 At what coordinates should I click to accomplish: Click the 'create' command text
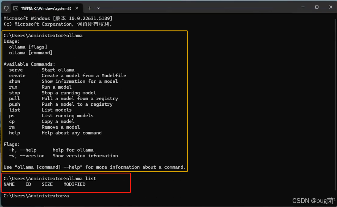click(17, 76)
